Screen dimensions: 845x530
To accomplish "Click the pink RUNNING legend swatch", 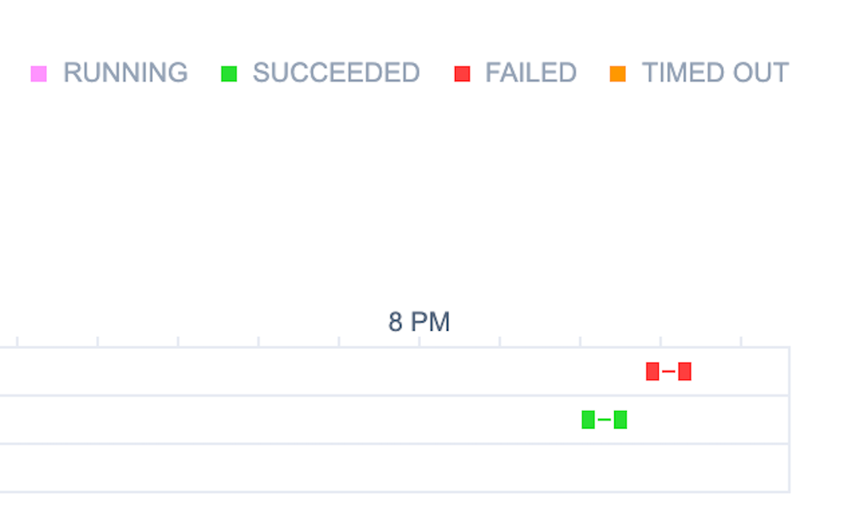I will tap(39, 73).
